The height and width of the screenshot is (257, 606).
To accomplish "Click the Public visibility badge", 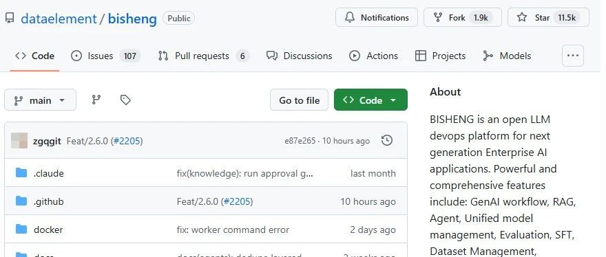I will point(178,18).
